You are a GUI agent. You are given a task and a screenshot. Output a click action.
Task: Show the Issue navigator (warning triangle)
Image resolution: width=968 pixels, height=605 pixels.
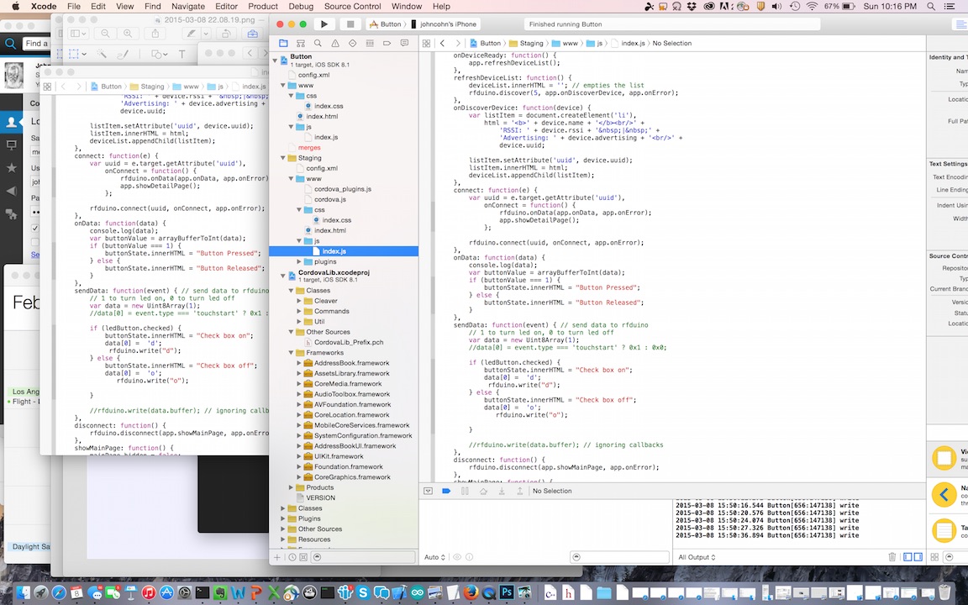[x=335, y=43]
